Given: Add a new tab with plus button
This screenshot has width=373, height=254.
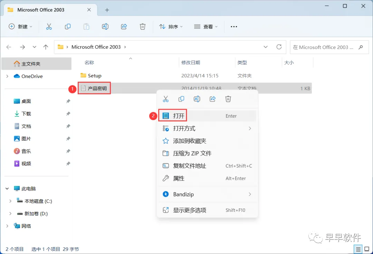Looking at the screenshot, I should point(107,10).
